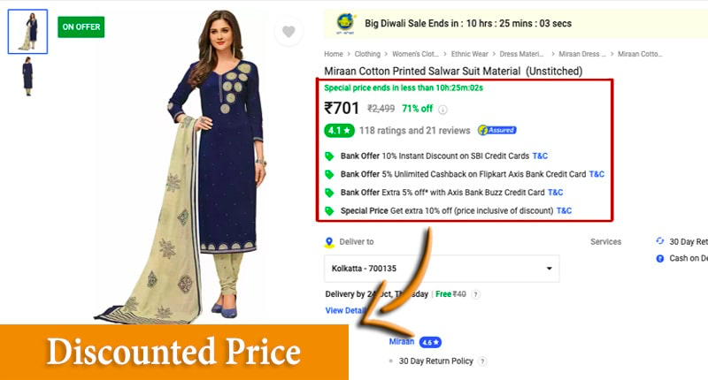Image resolution: width=708 pixels, height=380 pixels.
Task: Go to Home in the breadcrumb
Action: click(x=334, y=54)
